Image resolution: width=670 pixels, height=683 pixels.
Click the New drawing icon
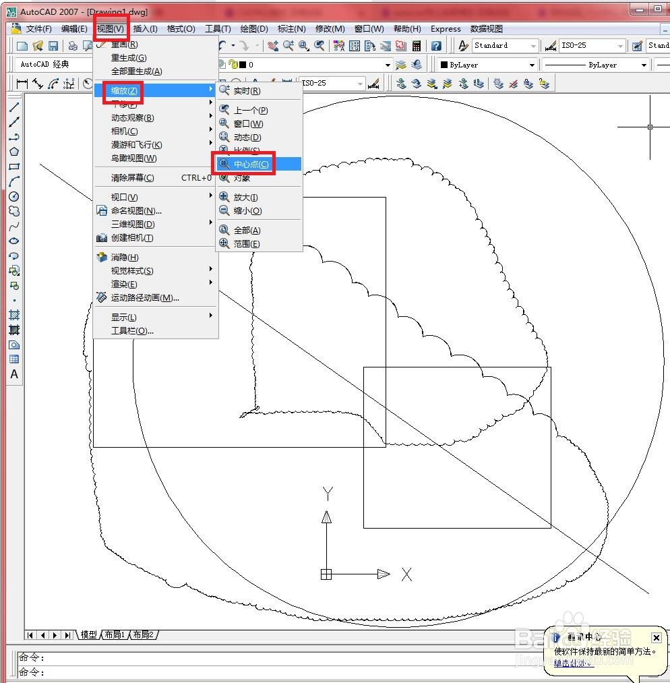click(22, 46)
